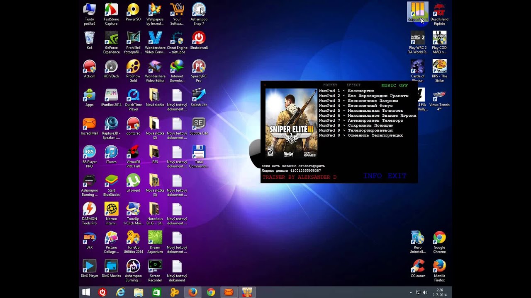Select the Internet Download Manager icon
531x298 pixels.
177,71
